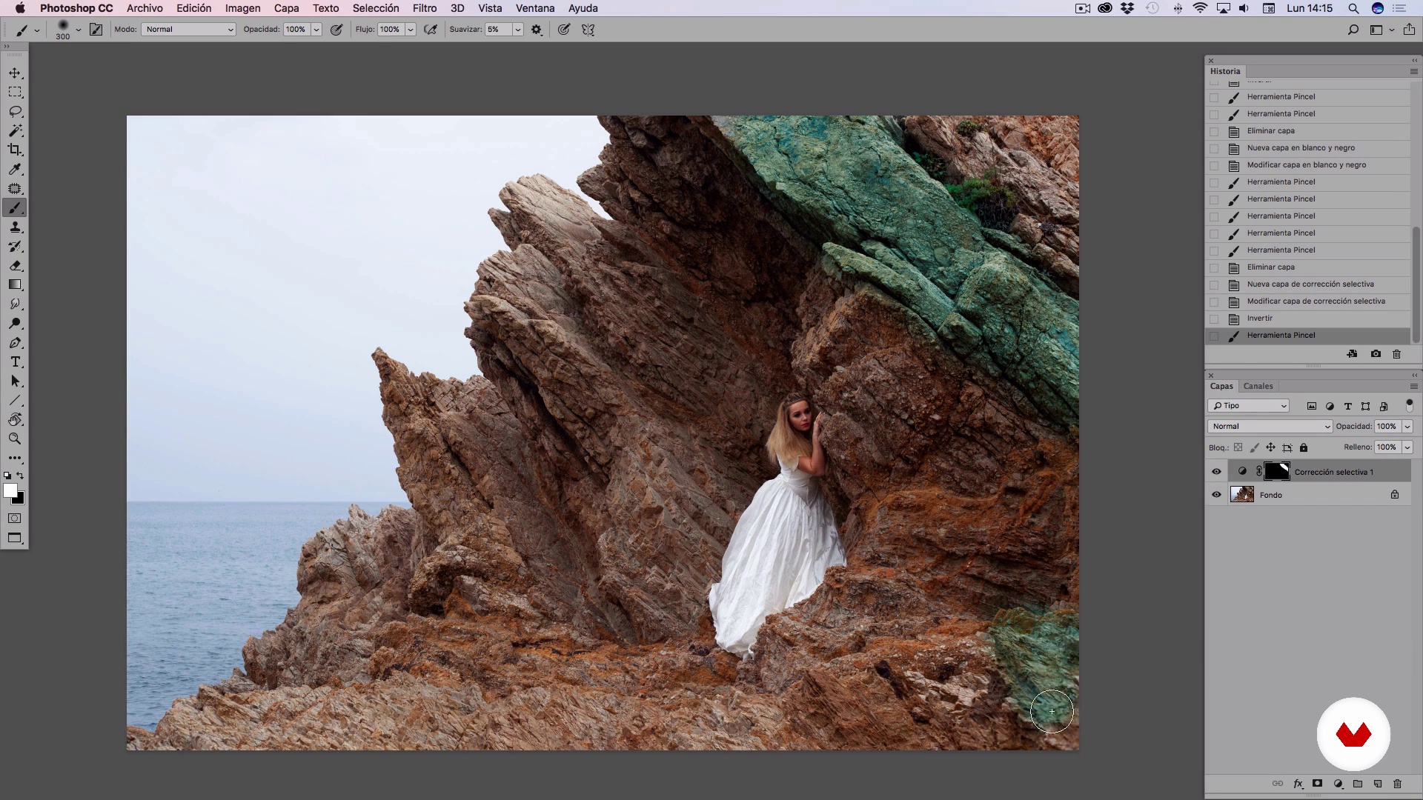Open the Imagen menu
Viewport: 1423px width, 800px height.
(x=242, y=8)
